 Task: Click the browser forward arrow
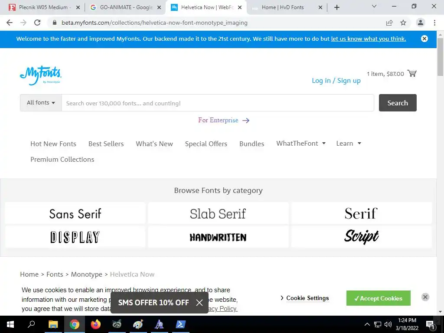tap(23, 23)
